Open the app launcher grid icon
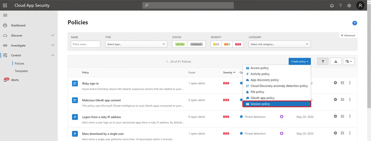Screen dimensions: 371x141 pyautogui.click(x=5, y=5)
